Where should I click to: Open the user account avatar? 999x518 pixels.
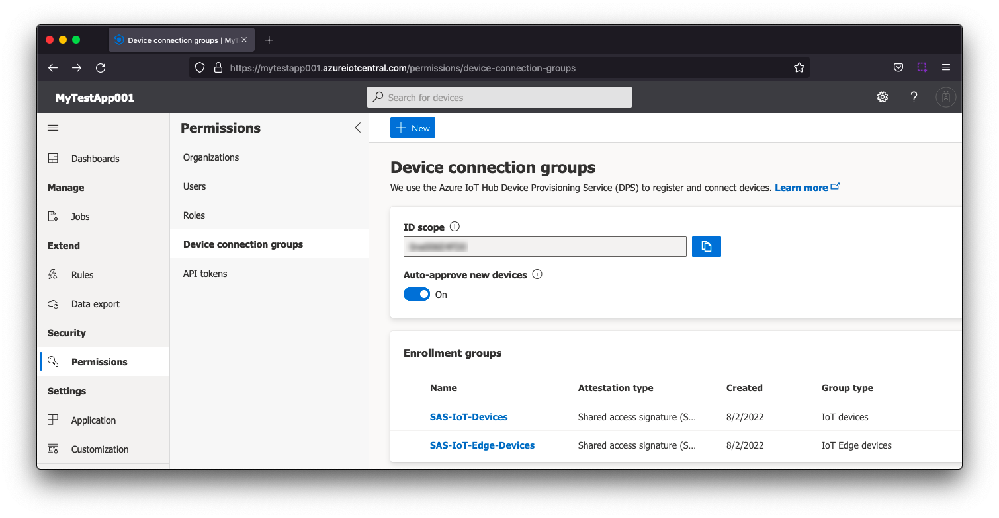click(945, 97)
